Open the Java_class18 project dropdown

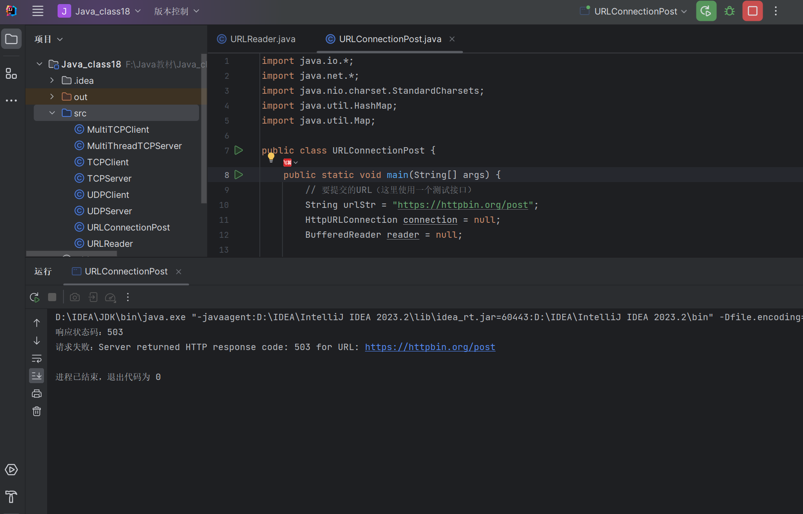point(99,11)
